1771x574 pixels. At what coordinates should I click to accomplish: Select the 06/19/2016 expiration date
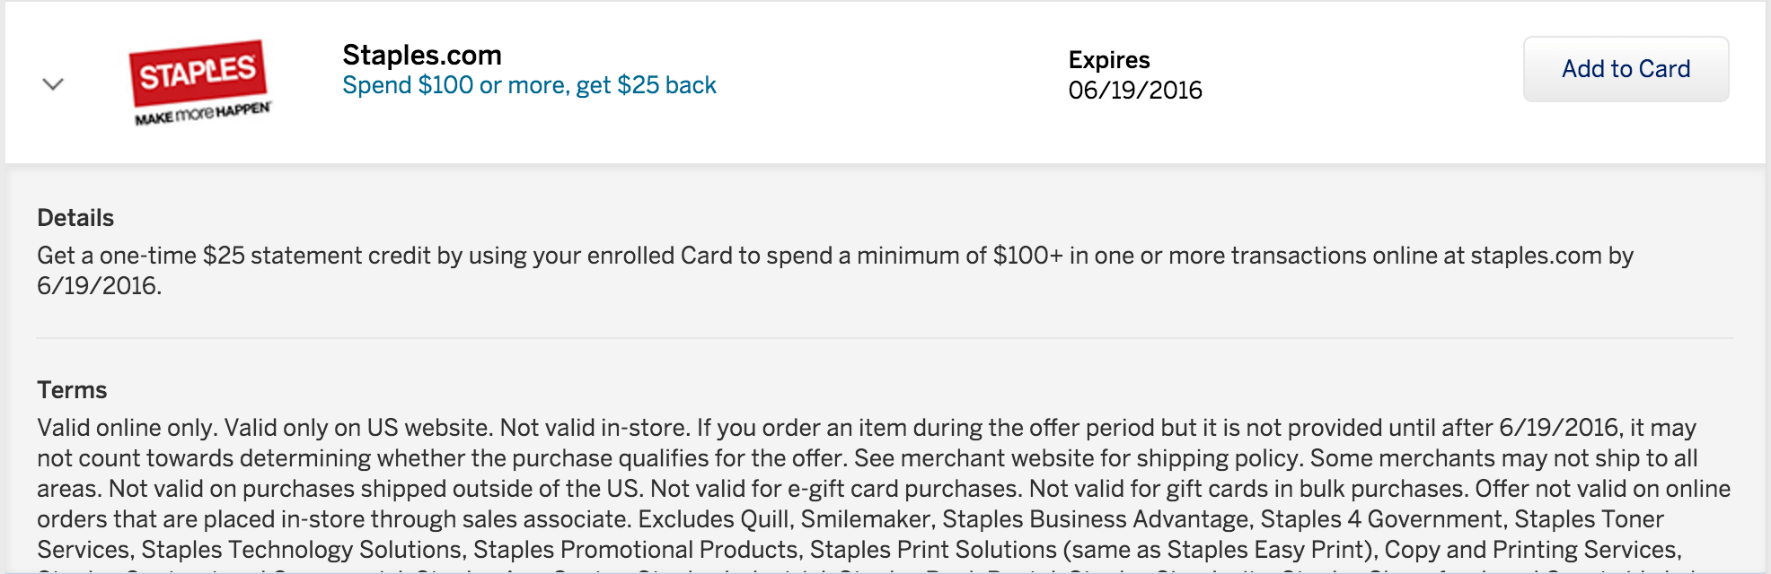(1135, 91)
